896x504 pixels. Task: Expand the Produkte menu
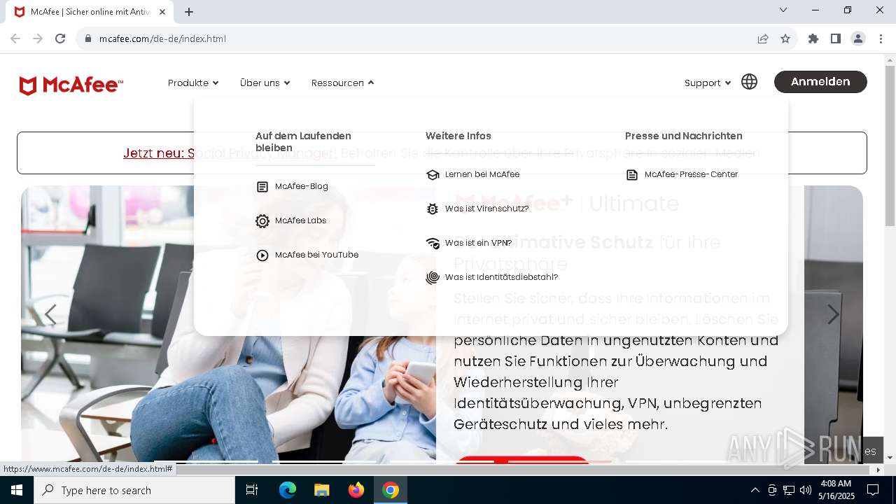tap(193, 83)
